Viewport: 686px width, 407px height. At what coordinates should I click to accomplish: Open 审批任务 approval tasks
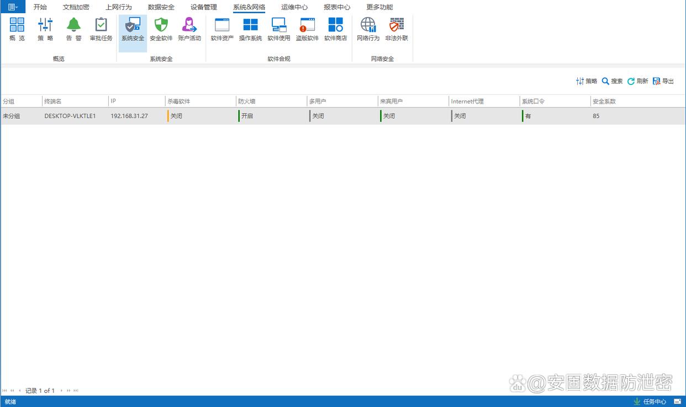[x=101, y=29]
